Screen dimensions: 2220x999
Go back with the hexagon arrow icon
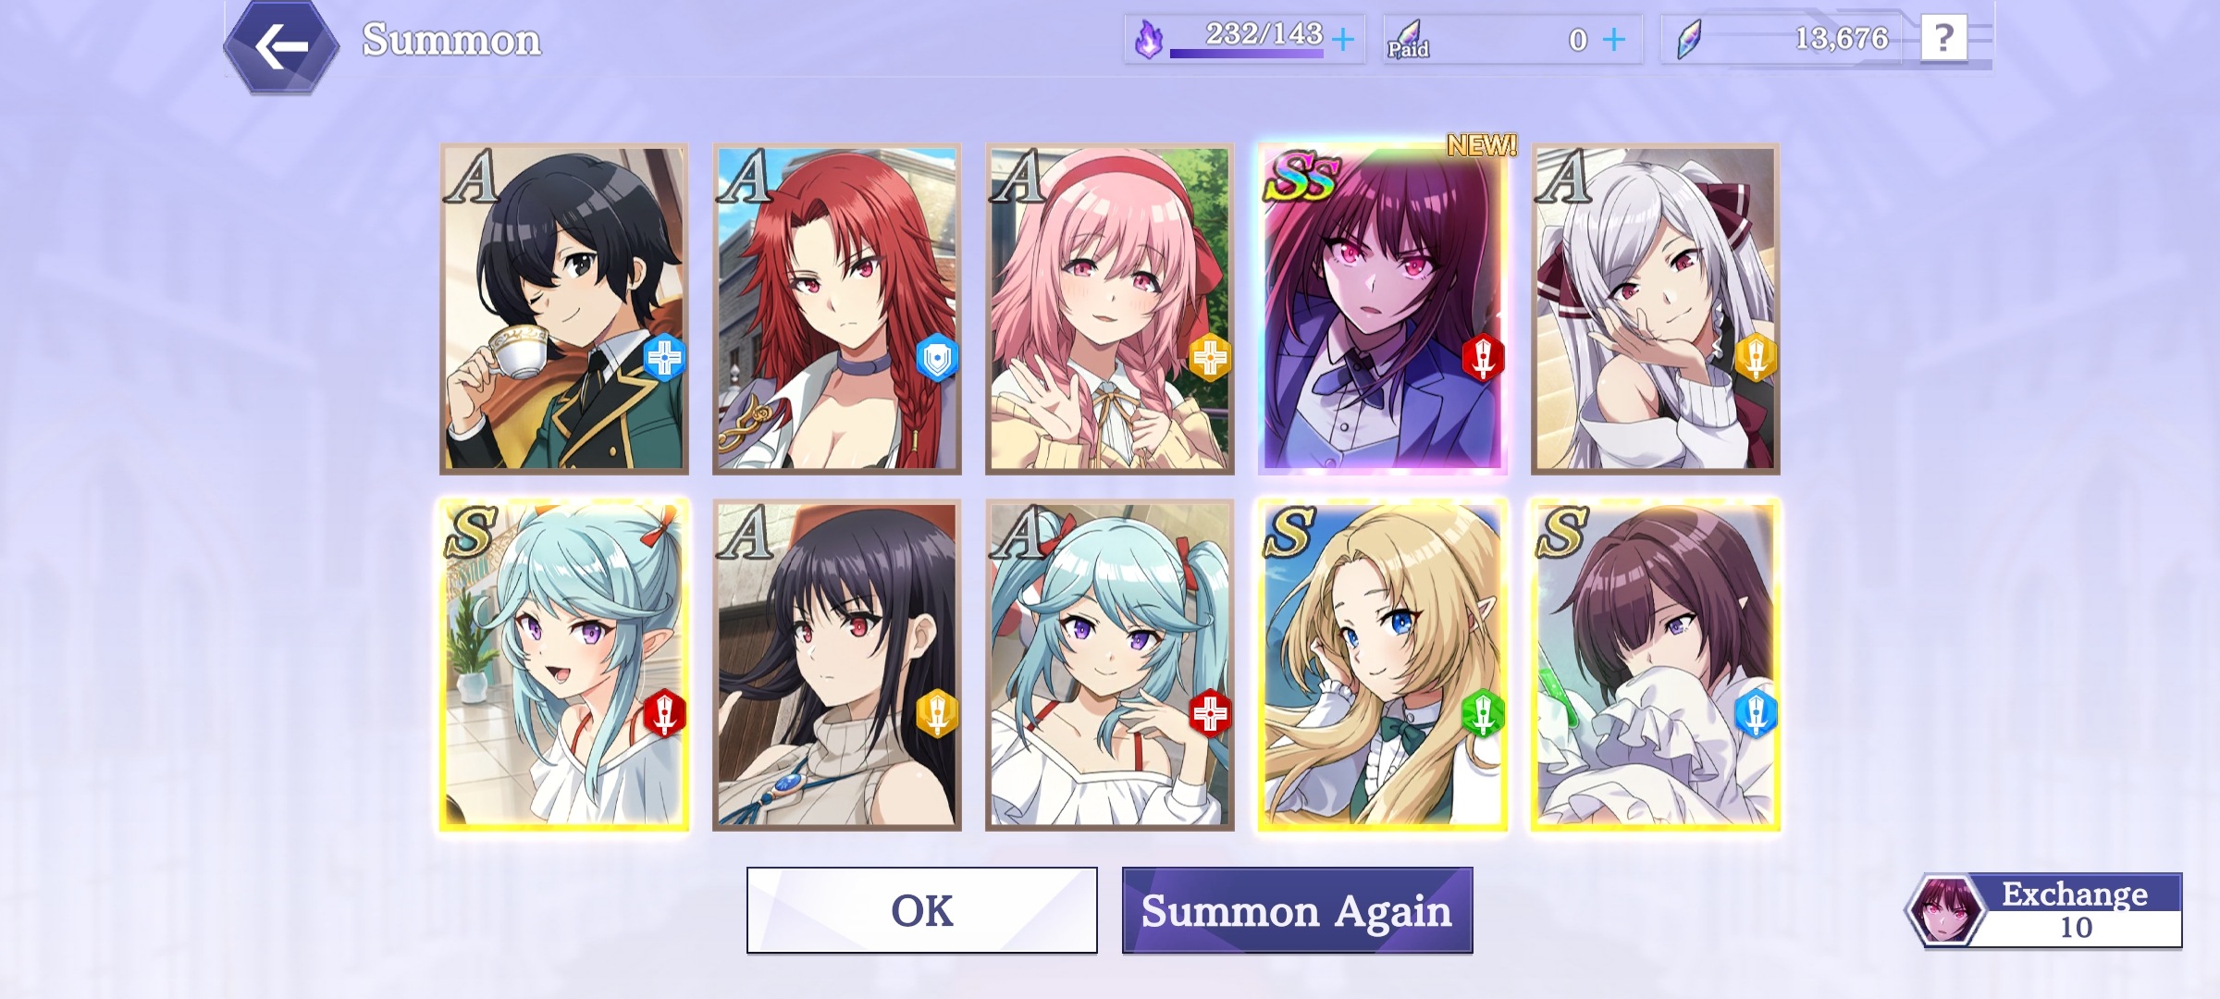pos(281,46)
